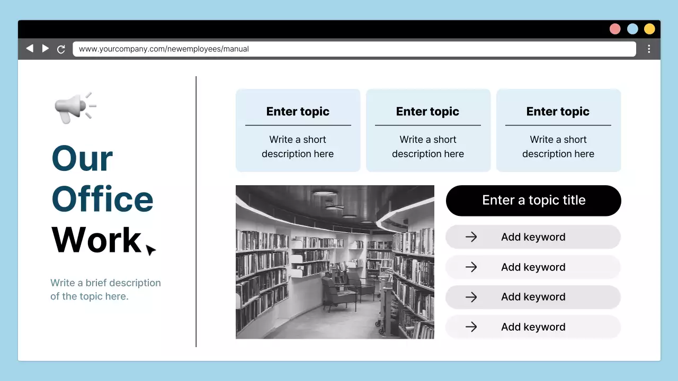Click the cursor pointer next to Work
678x381 pixels.
[150, 249]
